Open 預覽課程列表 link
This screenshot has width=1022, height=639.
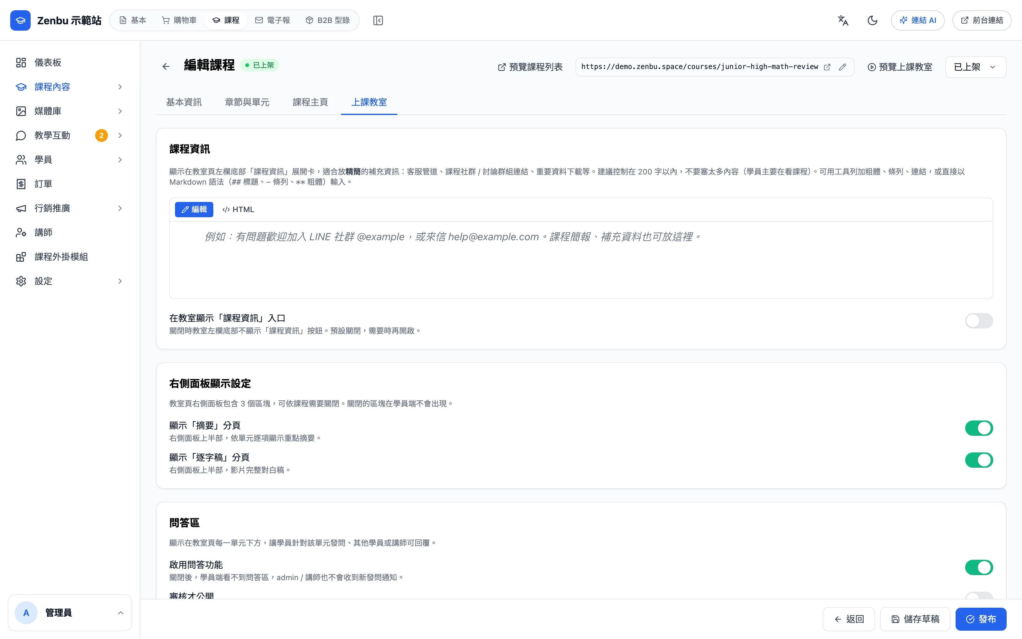pos(530,67)
